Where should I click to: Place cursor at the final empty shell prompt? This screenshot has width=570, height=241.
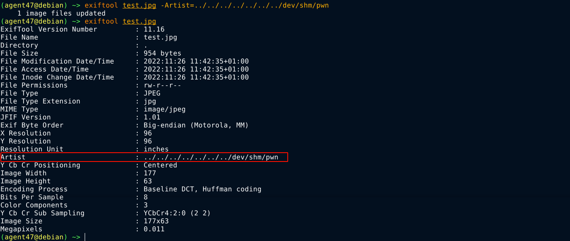pos(85,237)
